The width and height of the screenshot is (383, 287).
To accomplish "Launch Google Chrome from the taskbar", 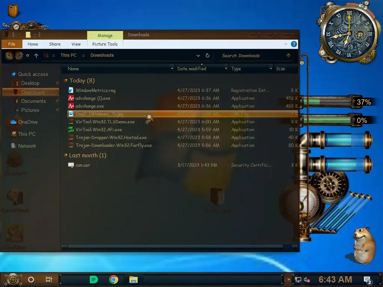I will (114, 280).
